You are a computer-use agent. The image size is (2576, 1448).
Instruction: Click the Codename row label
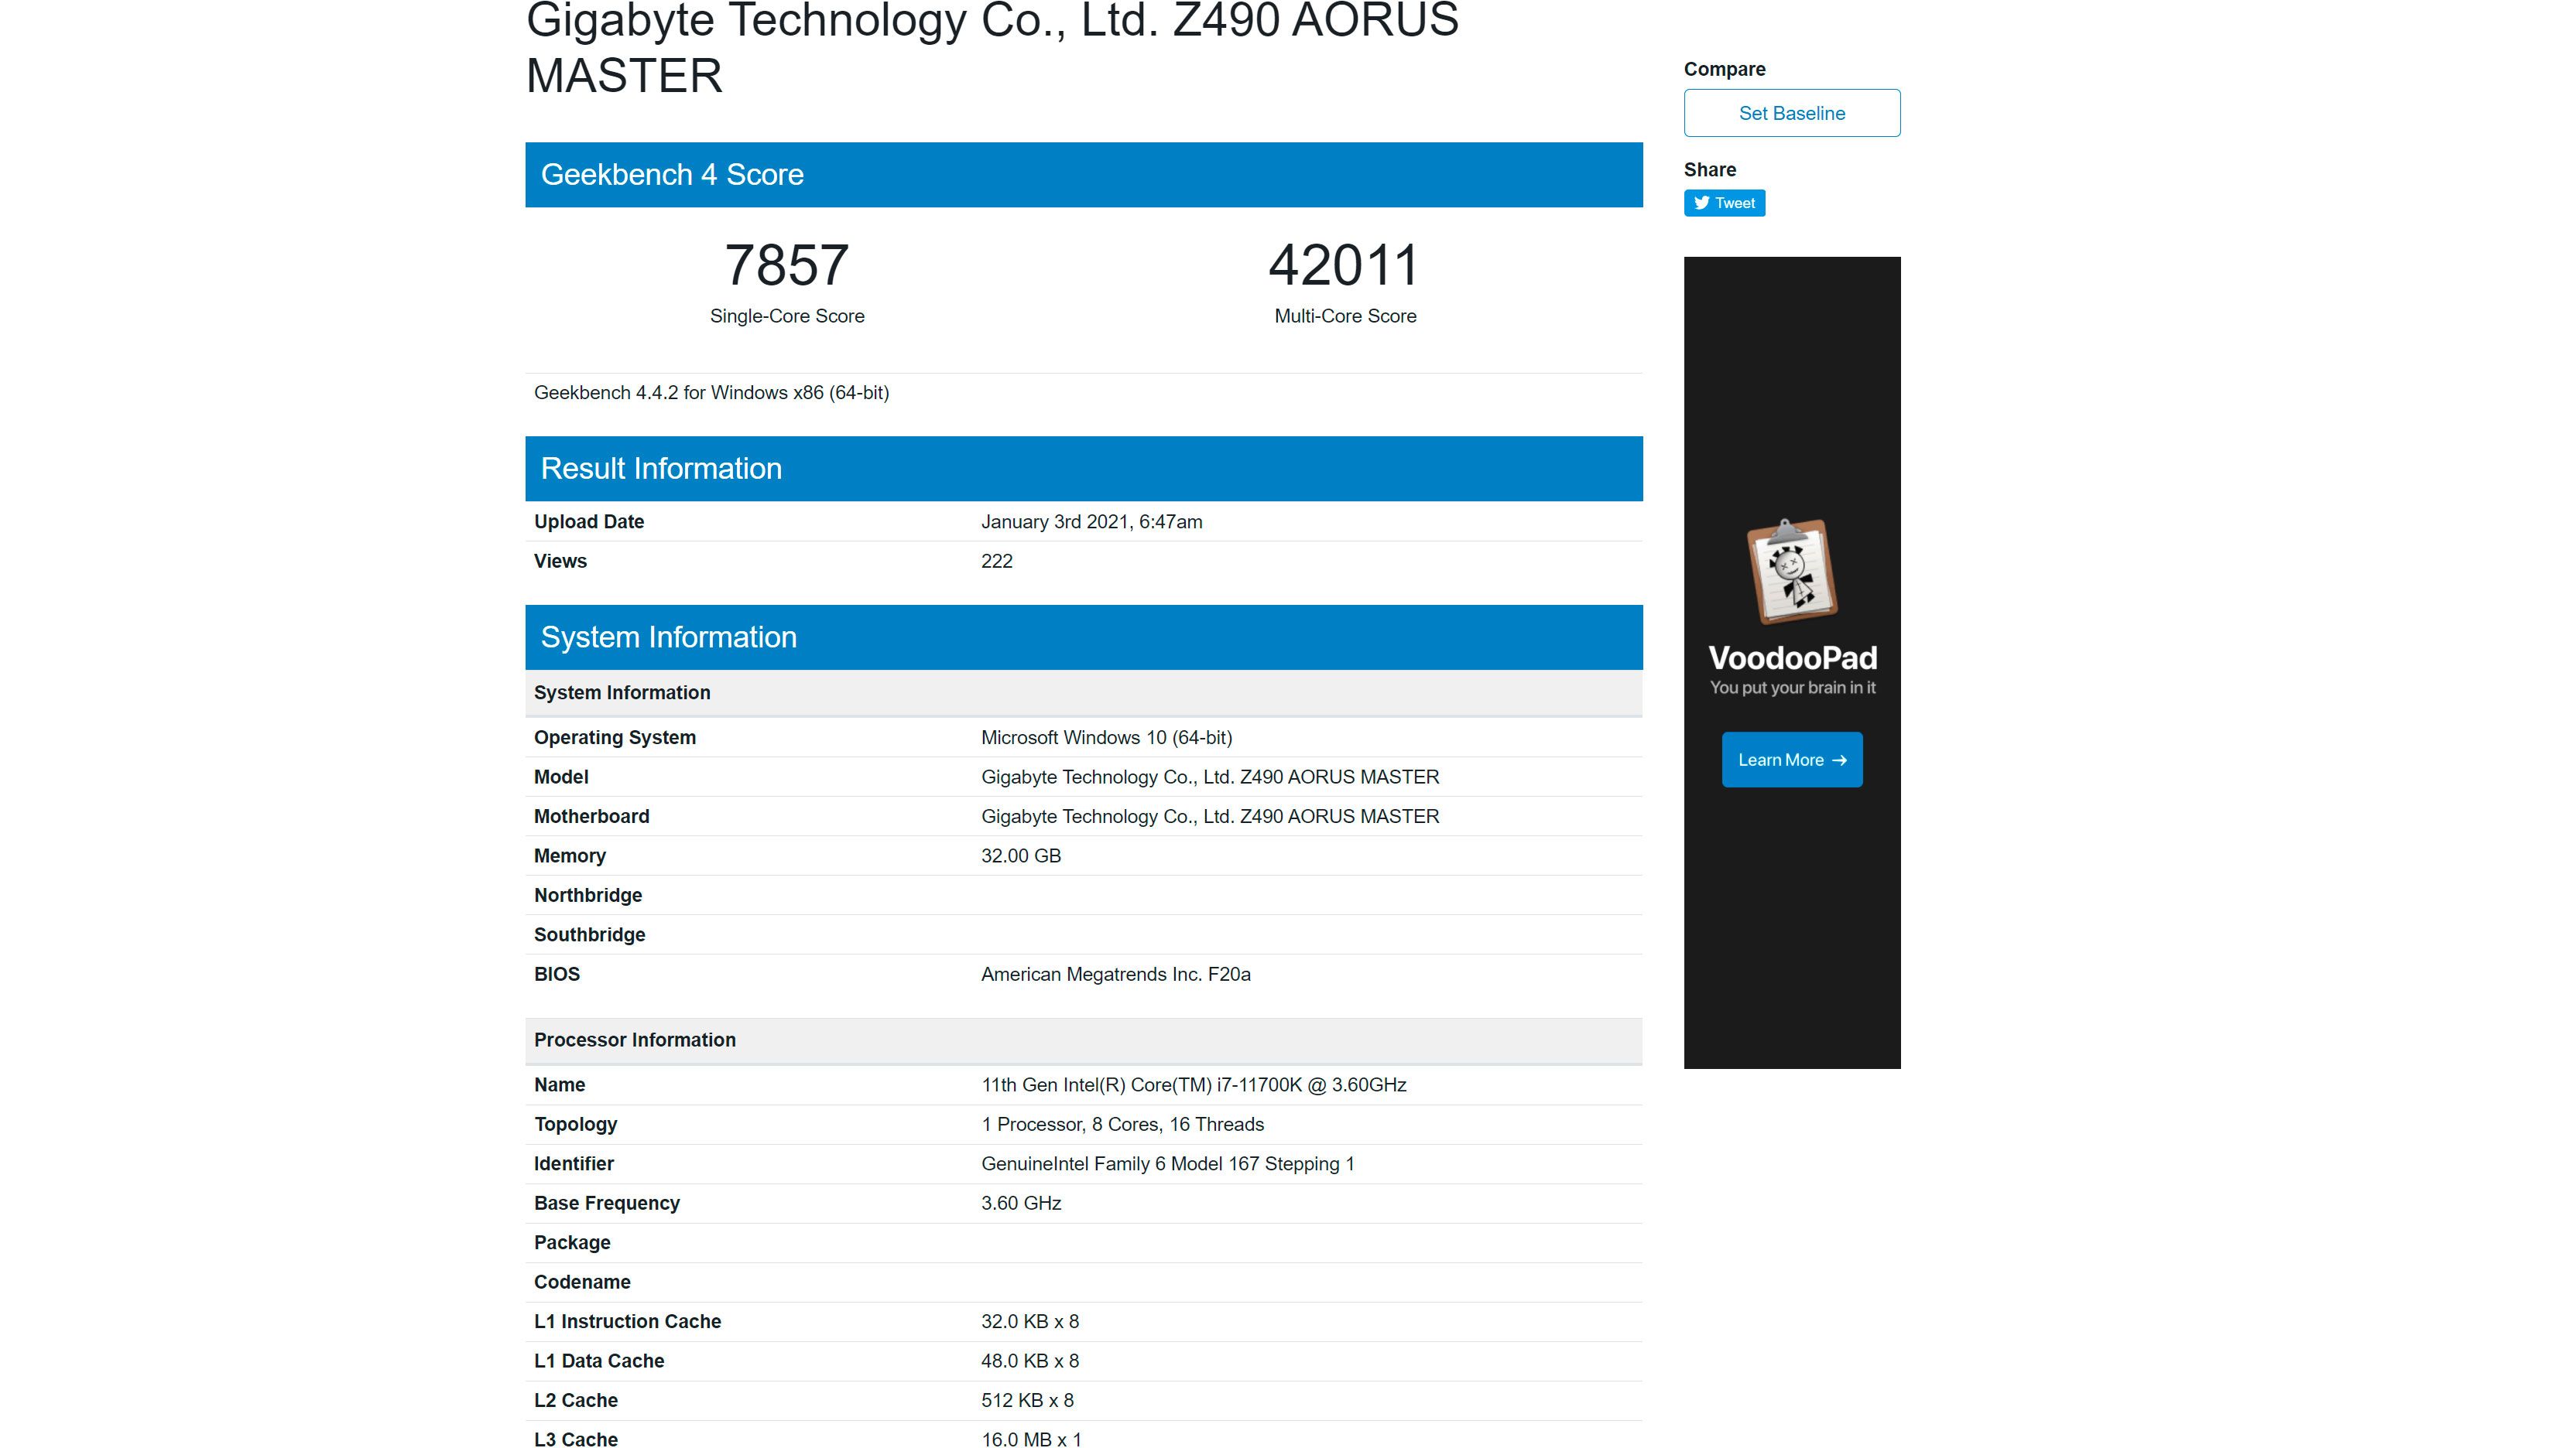(582, 1282)
